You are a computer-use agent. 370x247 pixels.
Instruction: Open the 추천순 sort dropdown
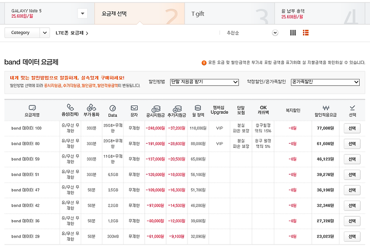click(275, 32)
